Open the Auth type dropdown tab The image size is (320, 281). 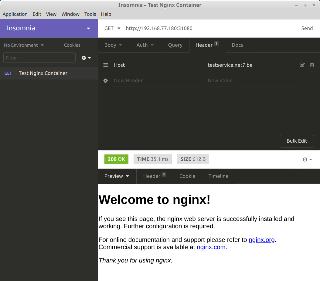tap(145, 45)
